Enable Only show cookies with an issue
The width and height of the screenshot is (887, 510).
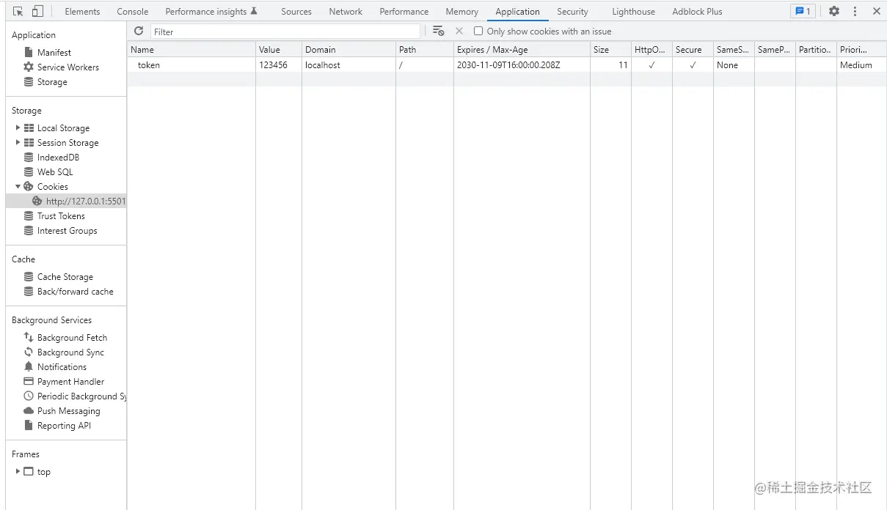[478, 32]
